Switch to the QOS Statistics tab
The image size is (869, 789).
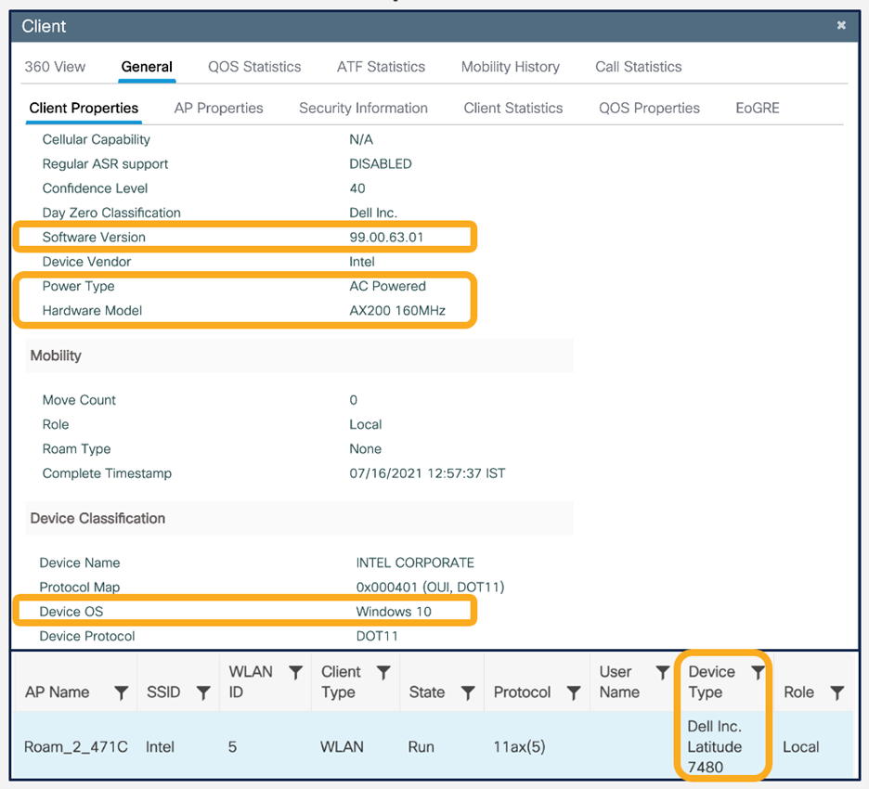pos(253,66)
